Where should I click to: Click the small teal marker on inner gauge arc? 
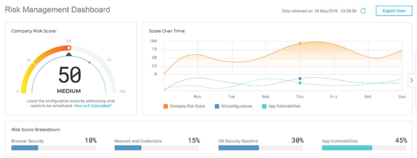point(89,63)
